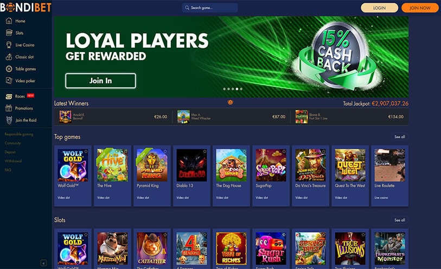This screenshot has width=441, height=269.
Task: Select the fourth banner carousel dot
Action: [237, 89]
